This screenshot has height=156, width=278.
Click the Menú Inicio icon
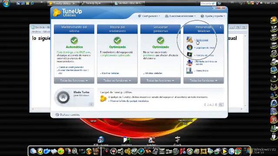coord(189,71)
